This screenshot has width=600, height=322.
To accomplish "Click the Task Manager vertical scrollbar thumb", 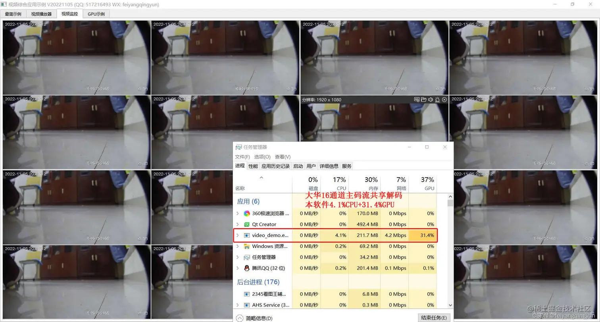I will (450, 203).
